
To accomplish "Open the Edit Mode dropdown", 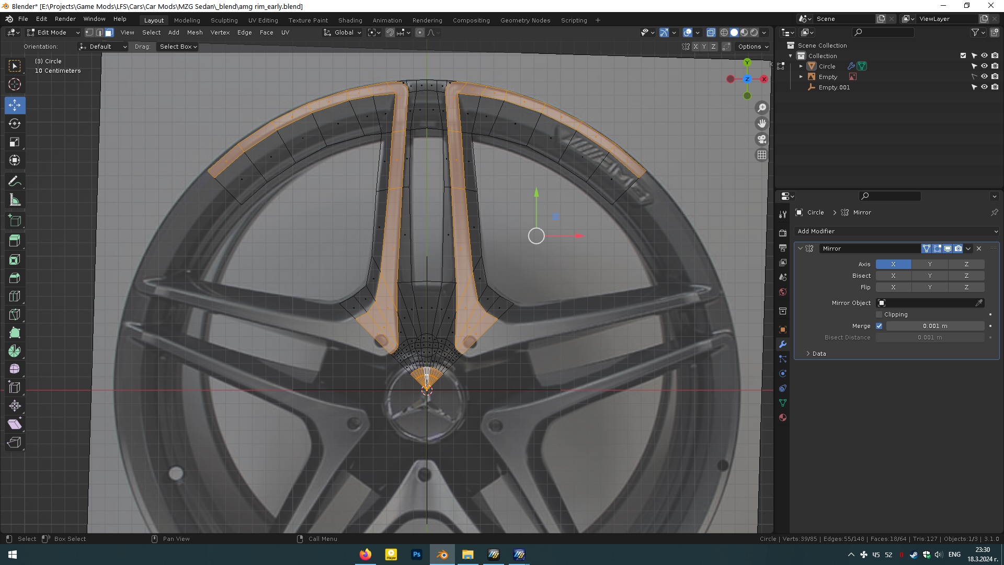I will point(53,32).
